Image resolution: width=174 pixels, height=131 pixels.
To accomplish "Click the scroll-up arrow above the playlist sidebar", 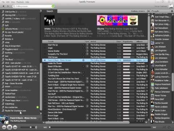I will (41, 11).
